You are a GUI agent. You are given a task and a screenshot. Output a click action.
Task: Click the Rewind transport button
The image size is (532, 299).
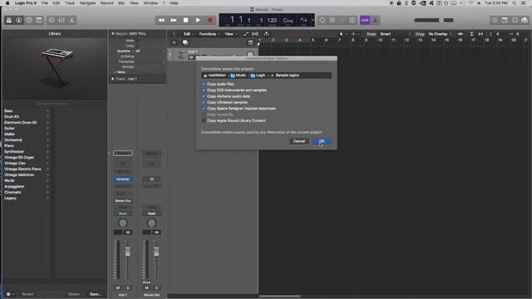(161, 20)
